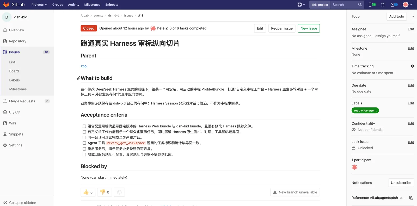Image resolution: width=417 pixels, height=206 pixels.
Task: Click the Wiki book icon in sidebar
Action: [5, 123]
